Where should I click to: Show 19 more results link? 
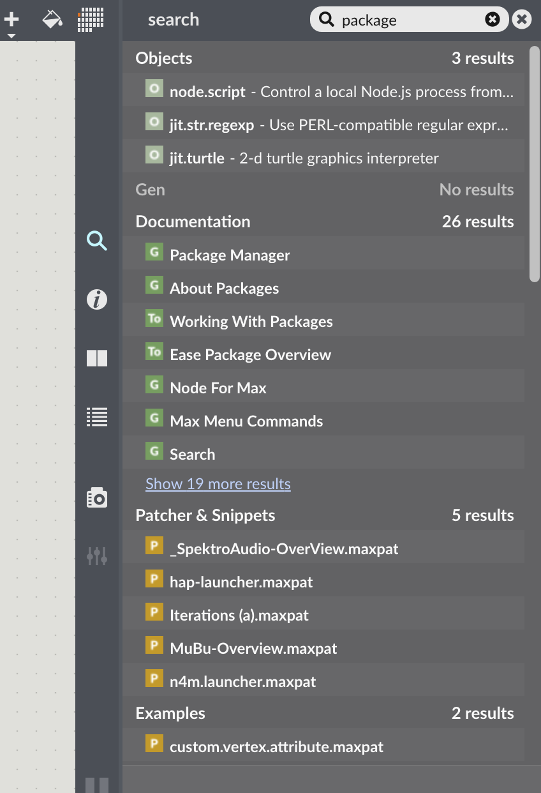(x=218, y=484)
